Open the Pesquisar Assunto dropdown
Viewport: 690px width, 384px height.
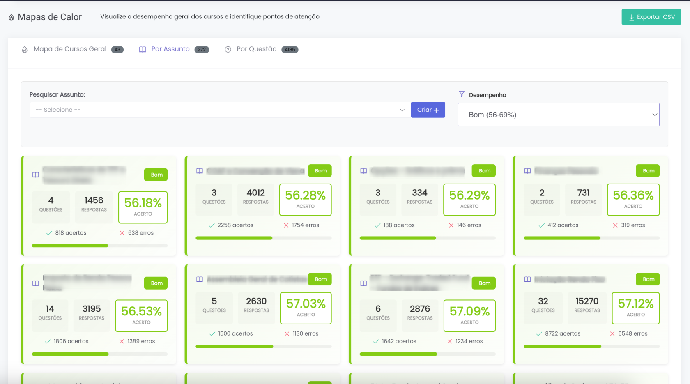[220, 110]
